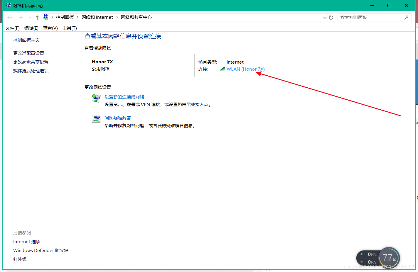418x272 pixels.
Task: Click the 公用网络 label
Action: (101, 69)
